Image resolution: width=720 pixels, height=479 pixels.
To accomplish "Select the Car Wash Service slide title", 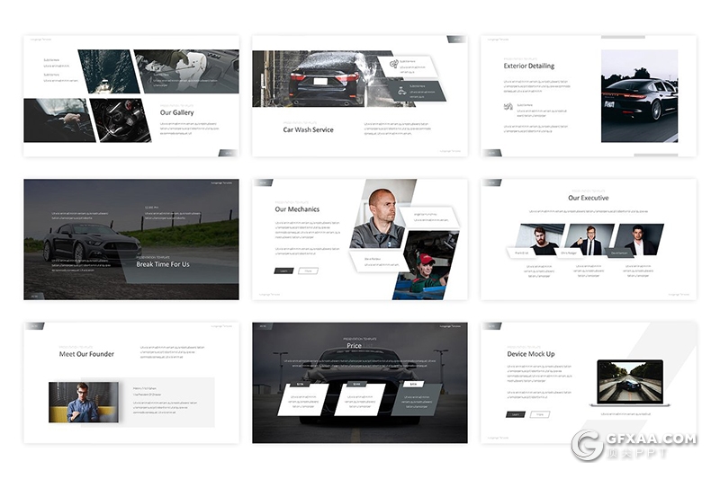I will pyautogui.click(x=308, y=129).
